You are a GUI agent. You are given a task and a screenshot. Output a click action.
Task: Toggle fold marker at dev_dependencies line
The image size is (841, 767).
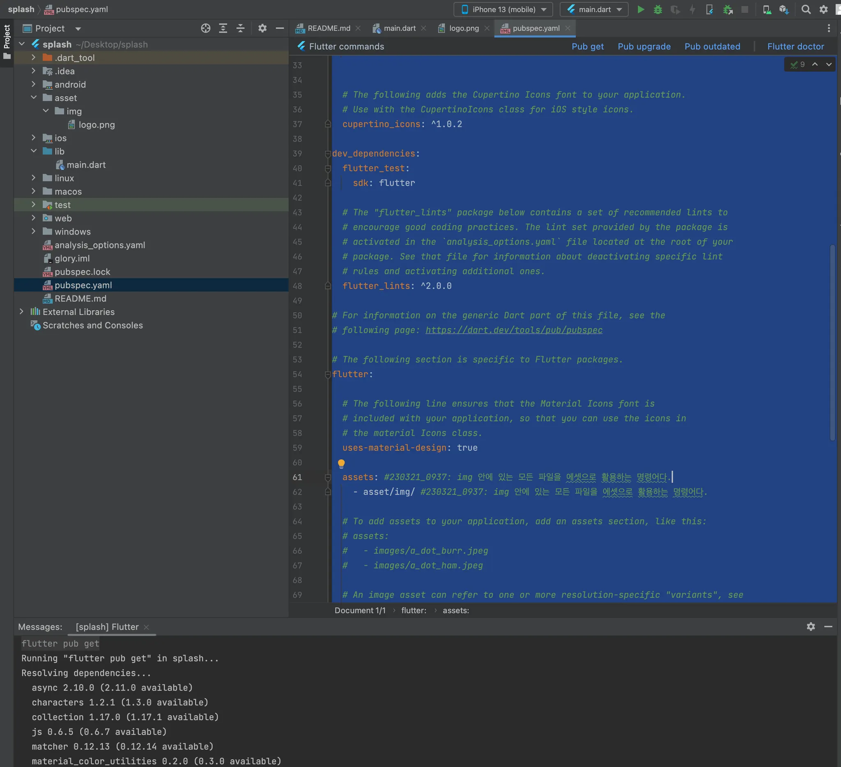pos(327,154)
